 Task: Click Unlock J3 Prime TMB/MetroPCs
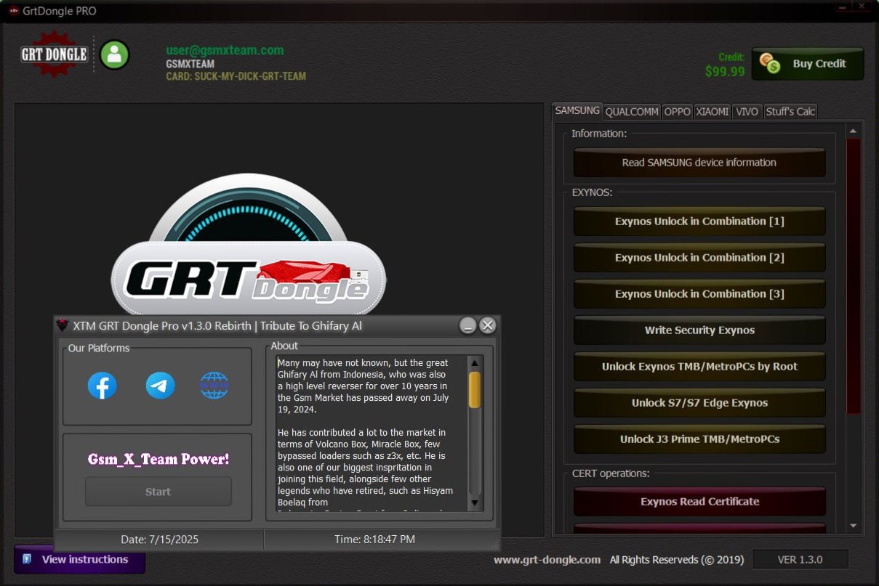(x=699, y=439)
